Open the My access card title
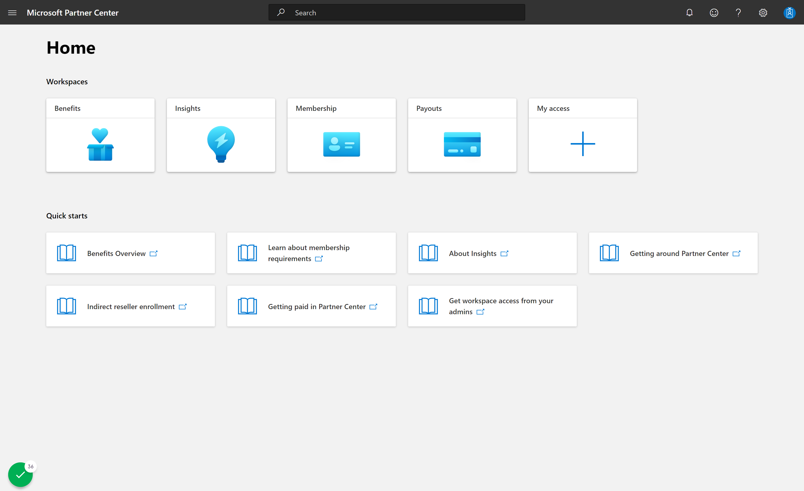804x491 pixels. point(553,108)
